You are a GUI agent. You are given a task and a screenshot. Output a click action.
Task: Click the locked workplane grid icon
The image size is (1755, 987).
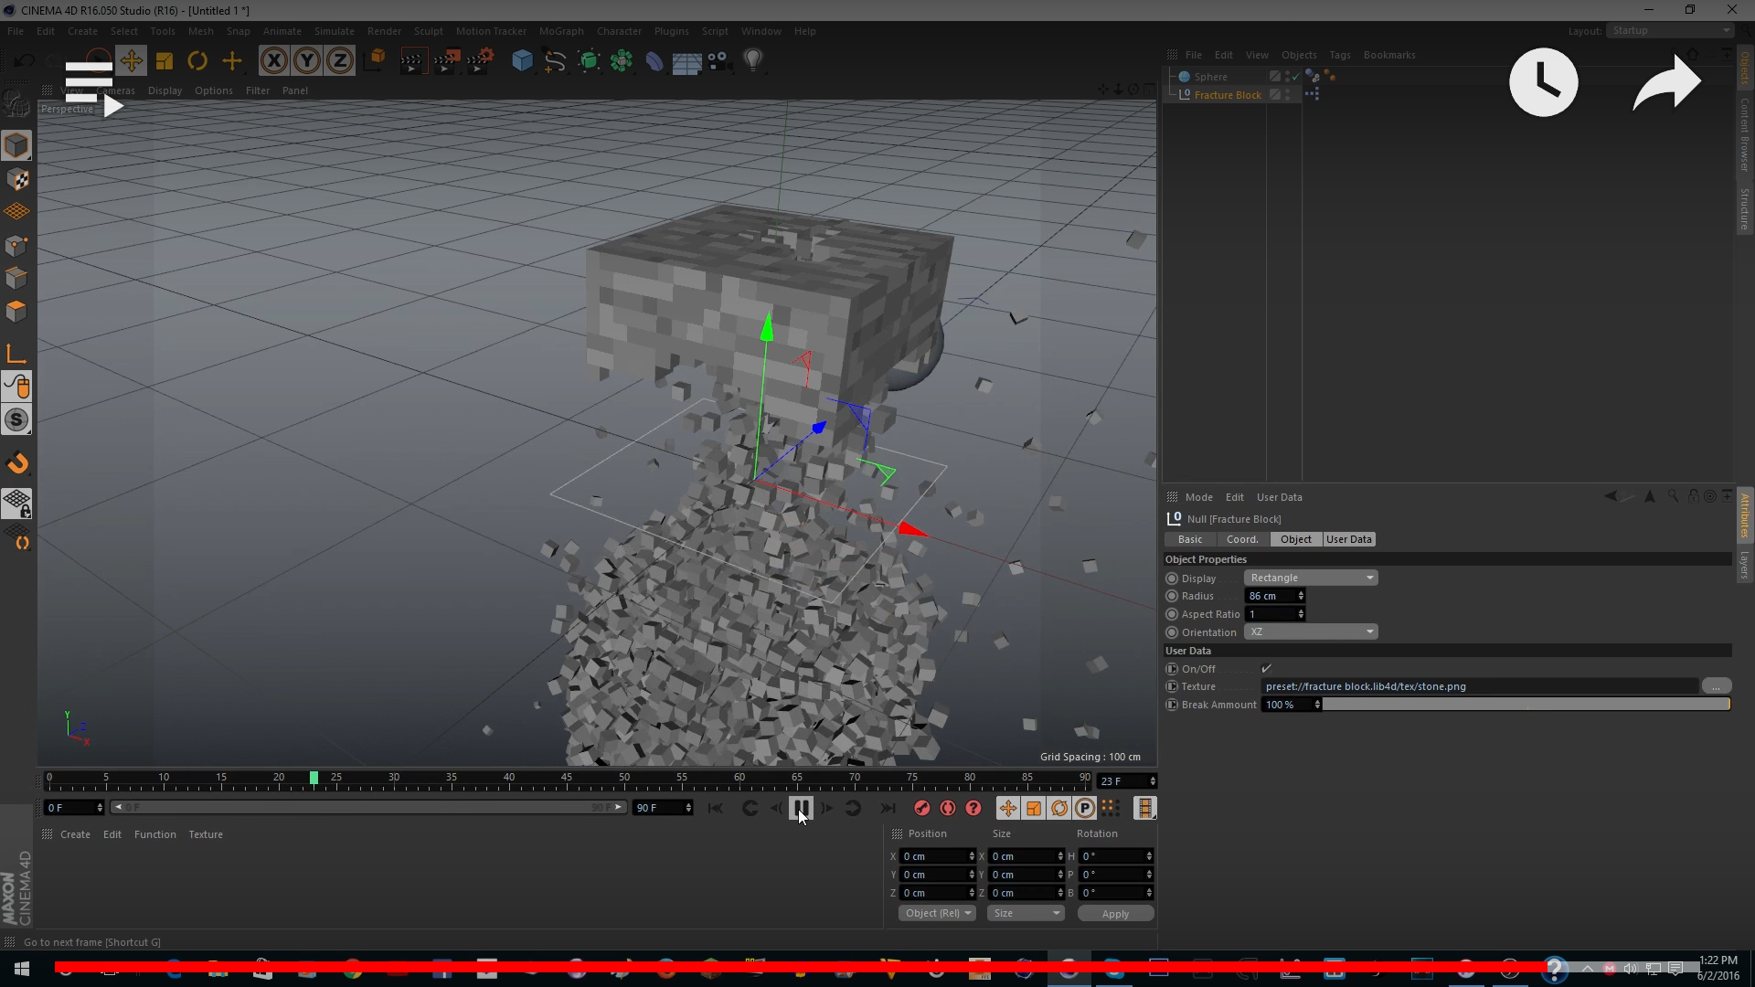(x=16, y=504)
